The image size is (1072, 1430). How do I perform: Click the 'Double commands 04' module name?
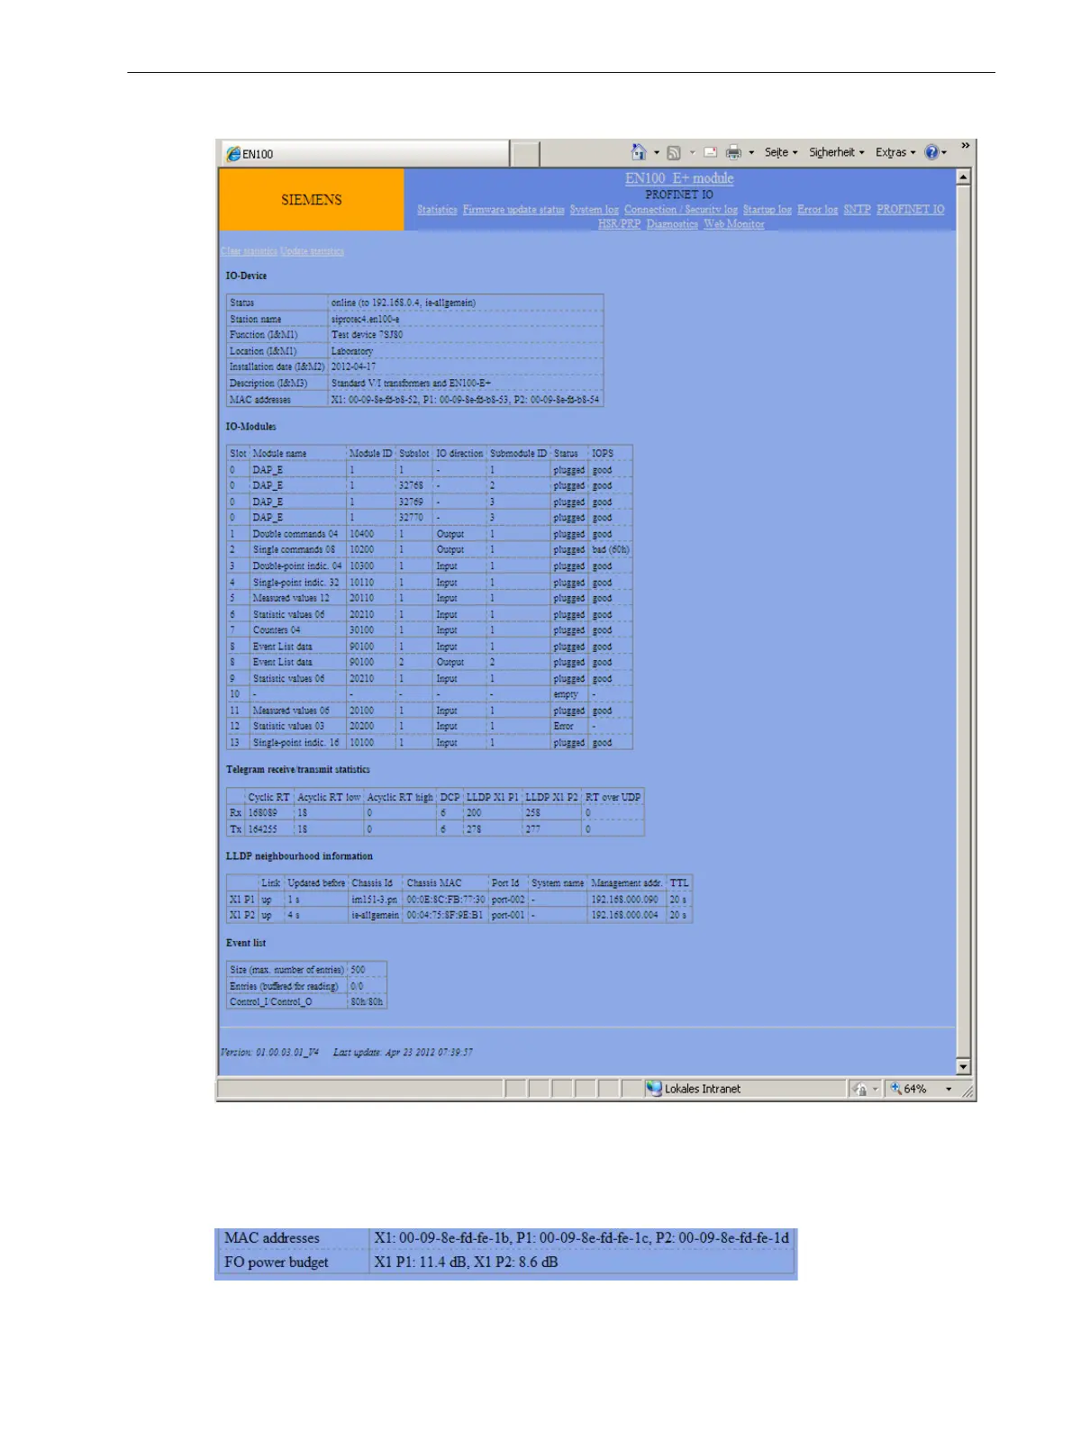[x=295, y=534]
